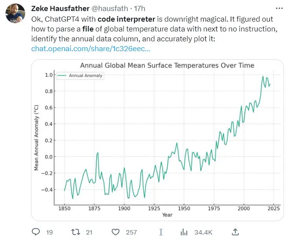
Task: Open the 17h tweet timestamp
Action: (x=140, y=9)
